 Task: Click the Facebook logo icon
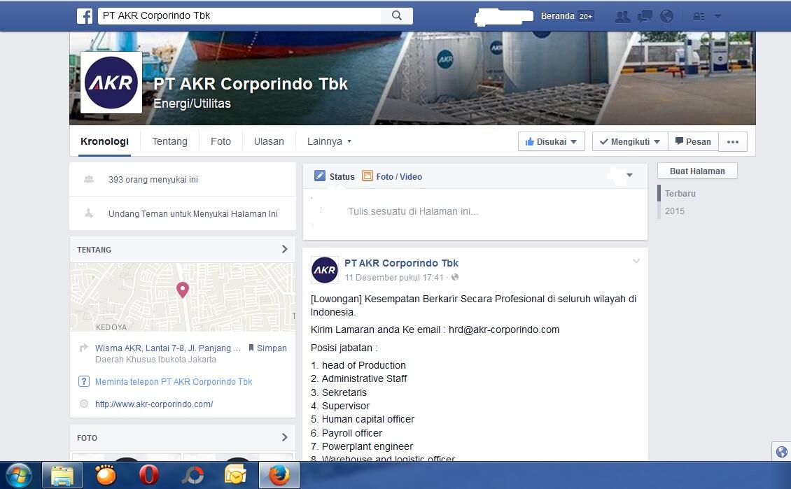point(85,16)
